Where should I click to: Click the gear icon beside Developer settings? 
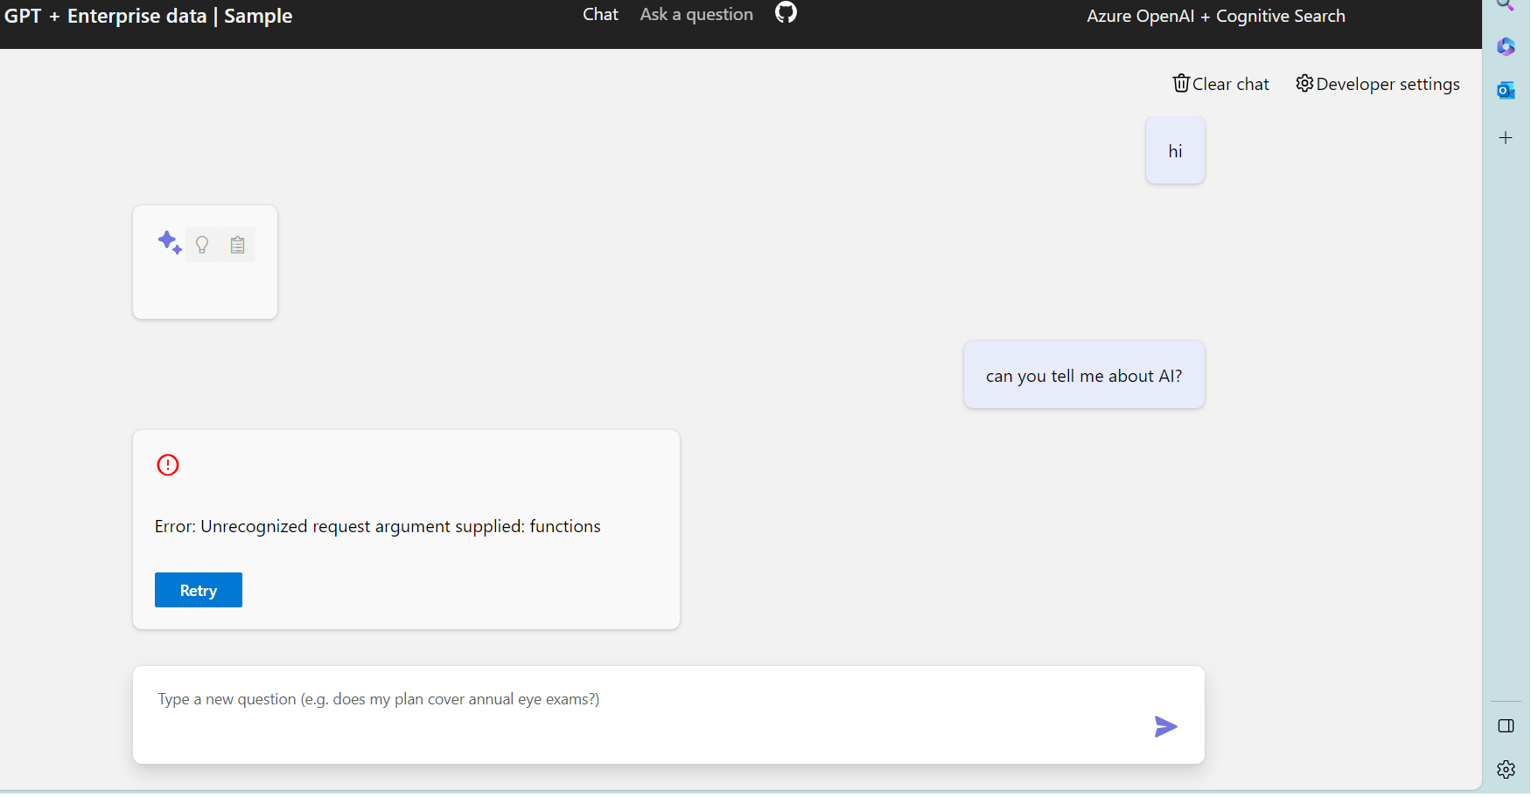[1304, 83]
